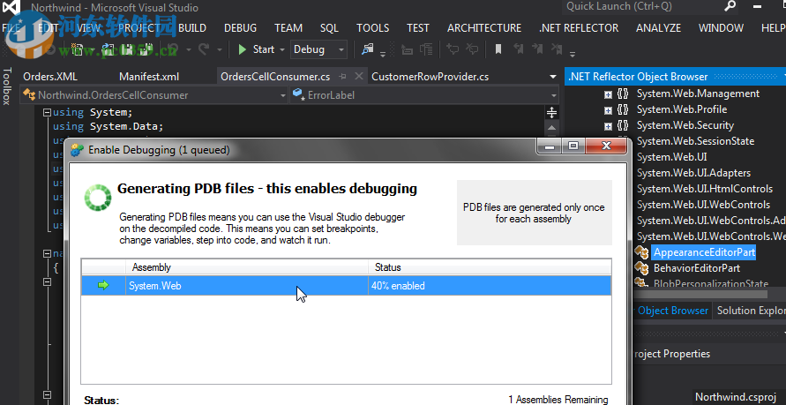The width and height of the screenshot is (786, 405).
Task: Open the BUILD menu
Action: click(192, 28)
